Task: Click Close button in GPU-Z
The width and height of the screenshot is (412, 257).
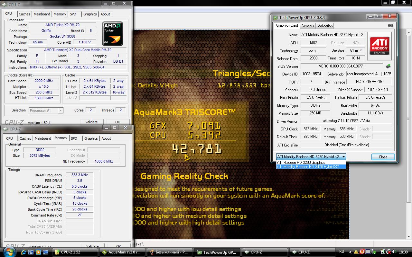Action: click(383, 157)
